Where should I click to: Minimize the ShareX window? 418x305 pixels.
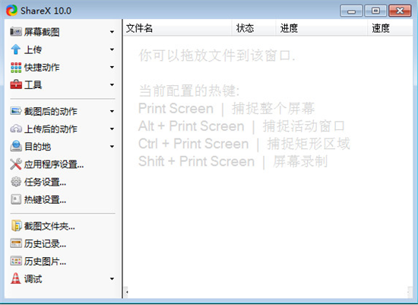pos(352,11)
